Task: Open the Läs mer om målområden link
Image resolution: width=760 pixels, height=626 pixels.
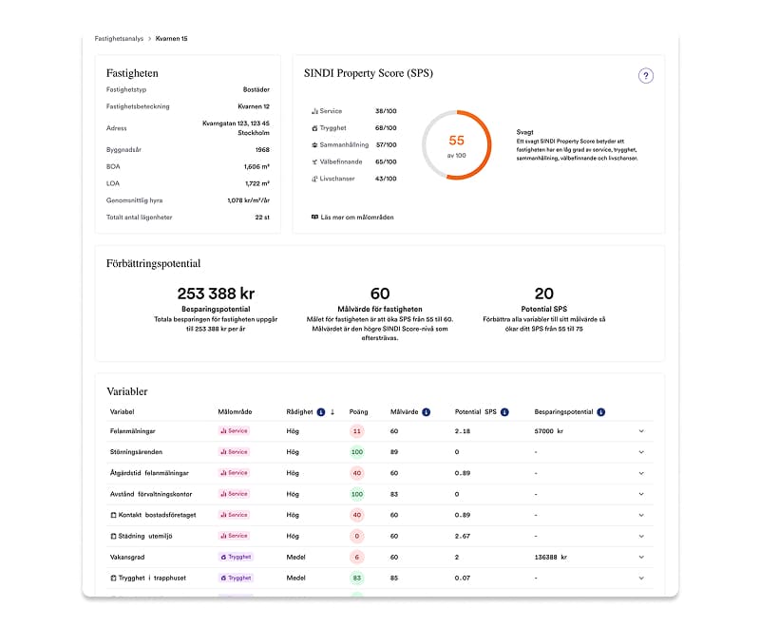Action: click(x=357, y=218)
